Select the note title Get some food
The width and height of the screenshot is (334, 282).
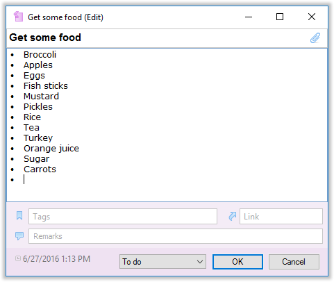pyautogui.click(x=45, y=38)
